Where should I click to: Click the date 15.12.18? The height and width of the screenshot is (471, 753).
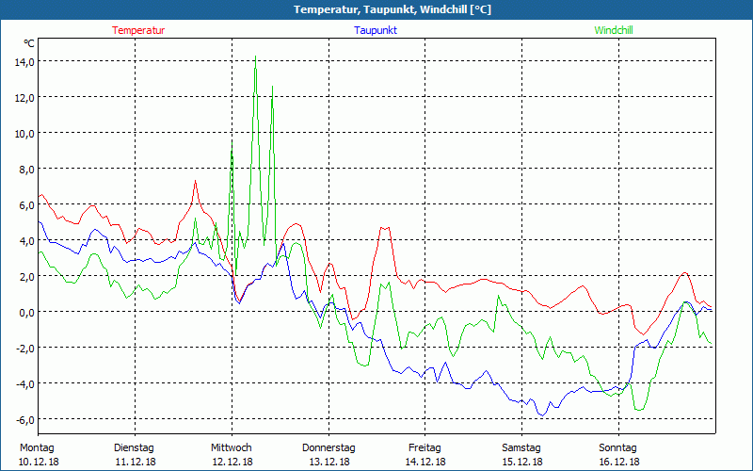(522, 463)
